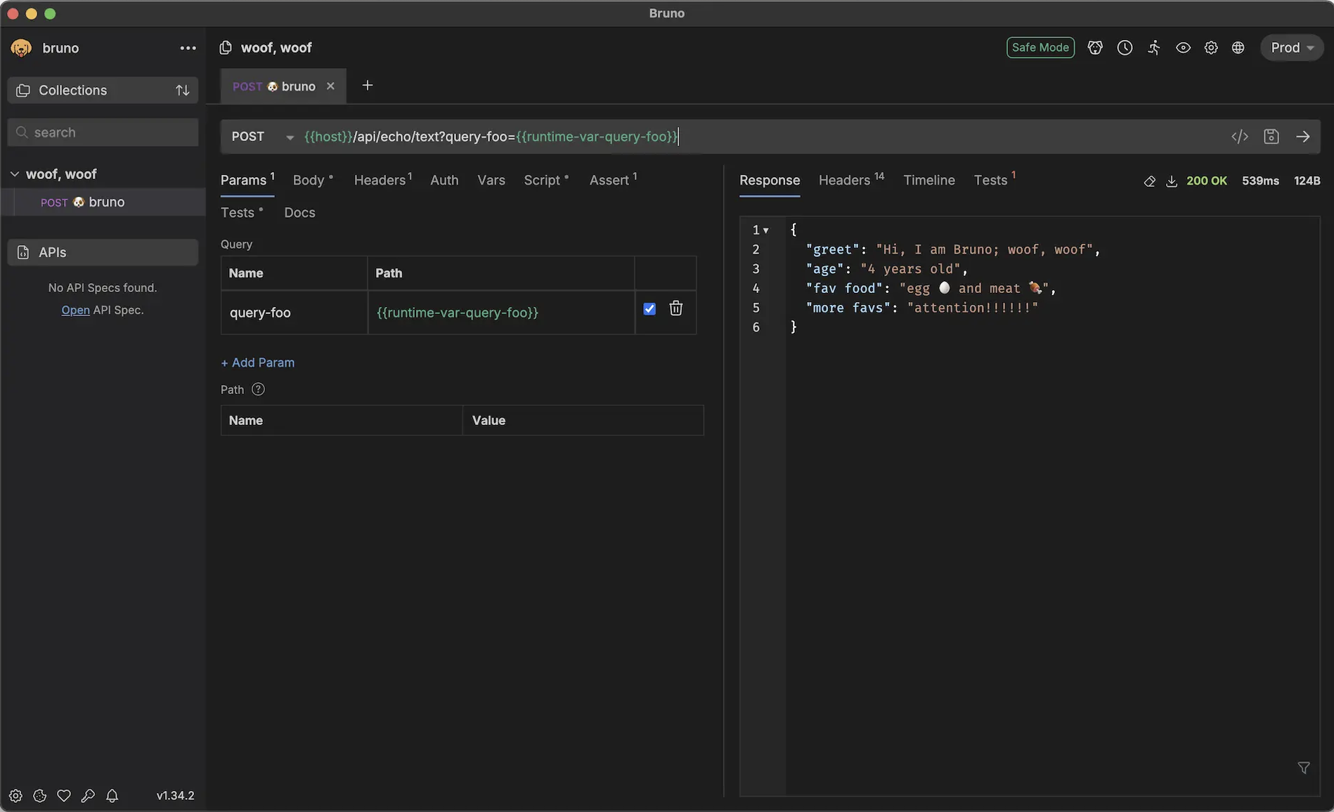1334x812 pixels.
Task: Open the response Timeline tab
Action: click(x=928, y=180)
